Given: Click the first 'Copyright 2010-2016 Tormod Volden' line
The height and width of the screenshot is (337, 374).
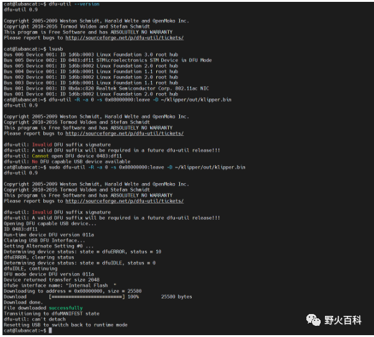Looking at the screenshot, I should pyautogui.click(x=77, y=27).
